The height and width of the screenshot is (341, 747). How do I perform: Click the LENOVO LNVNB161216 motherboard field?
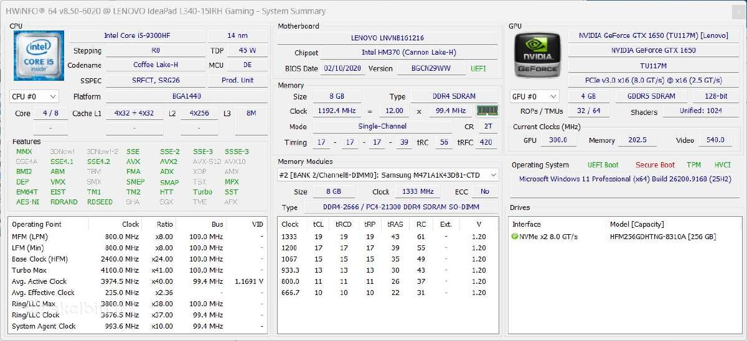click(x=387, y=38)
